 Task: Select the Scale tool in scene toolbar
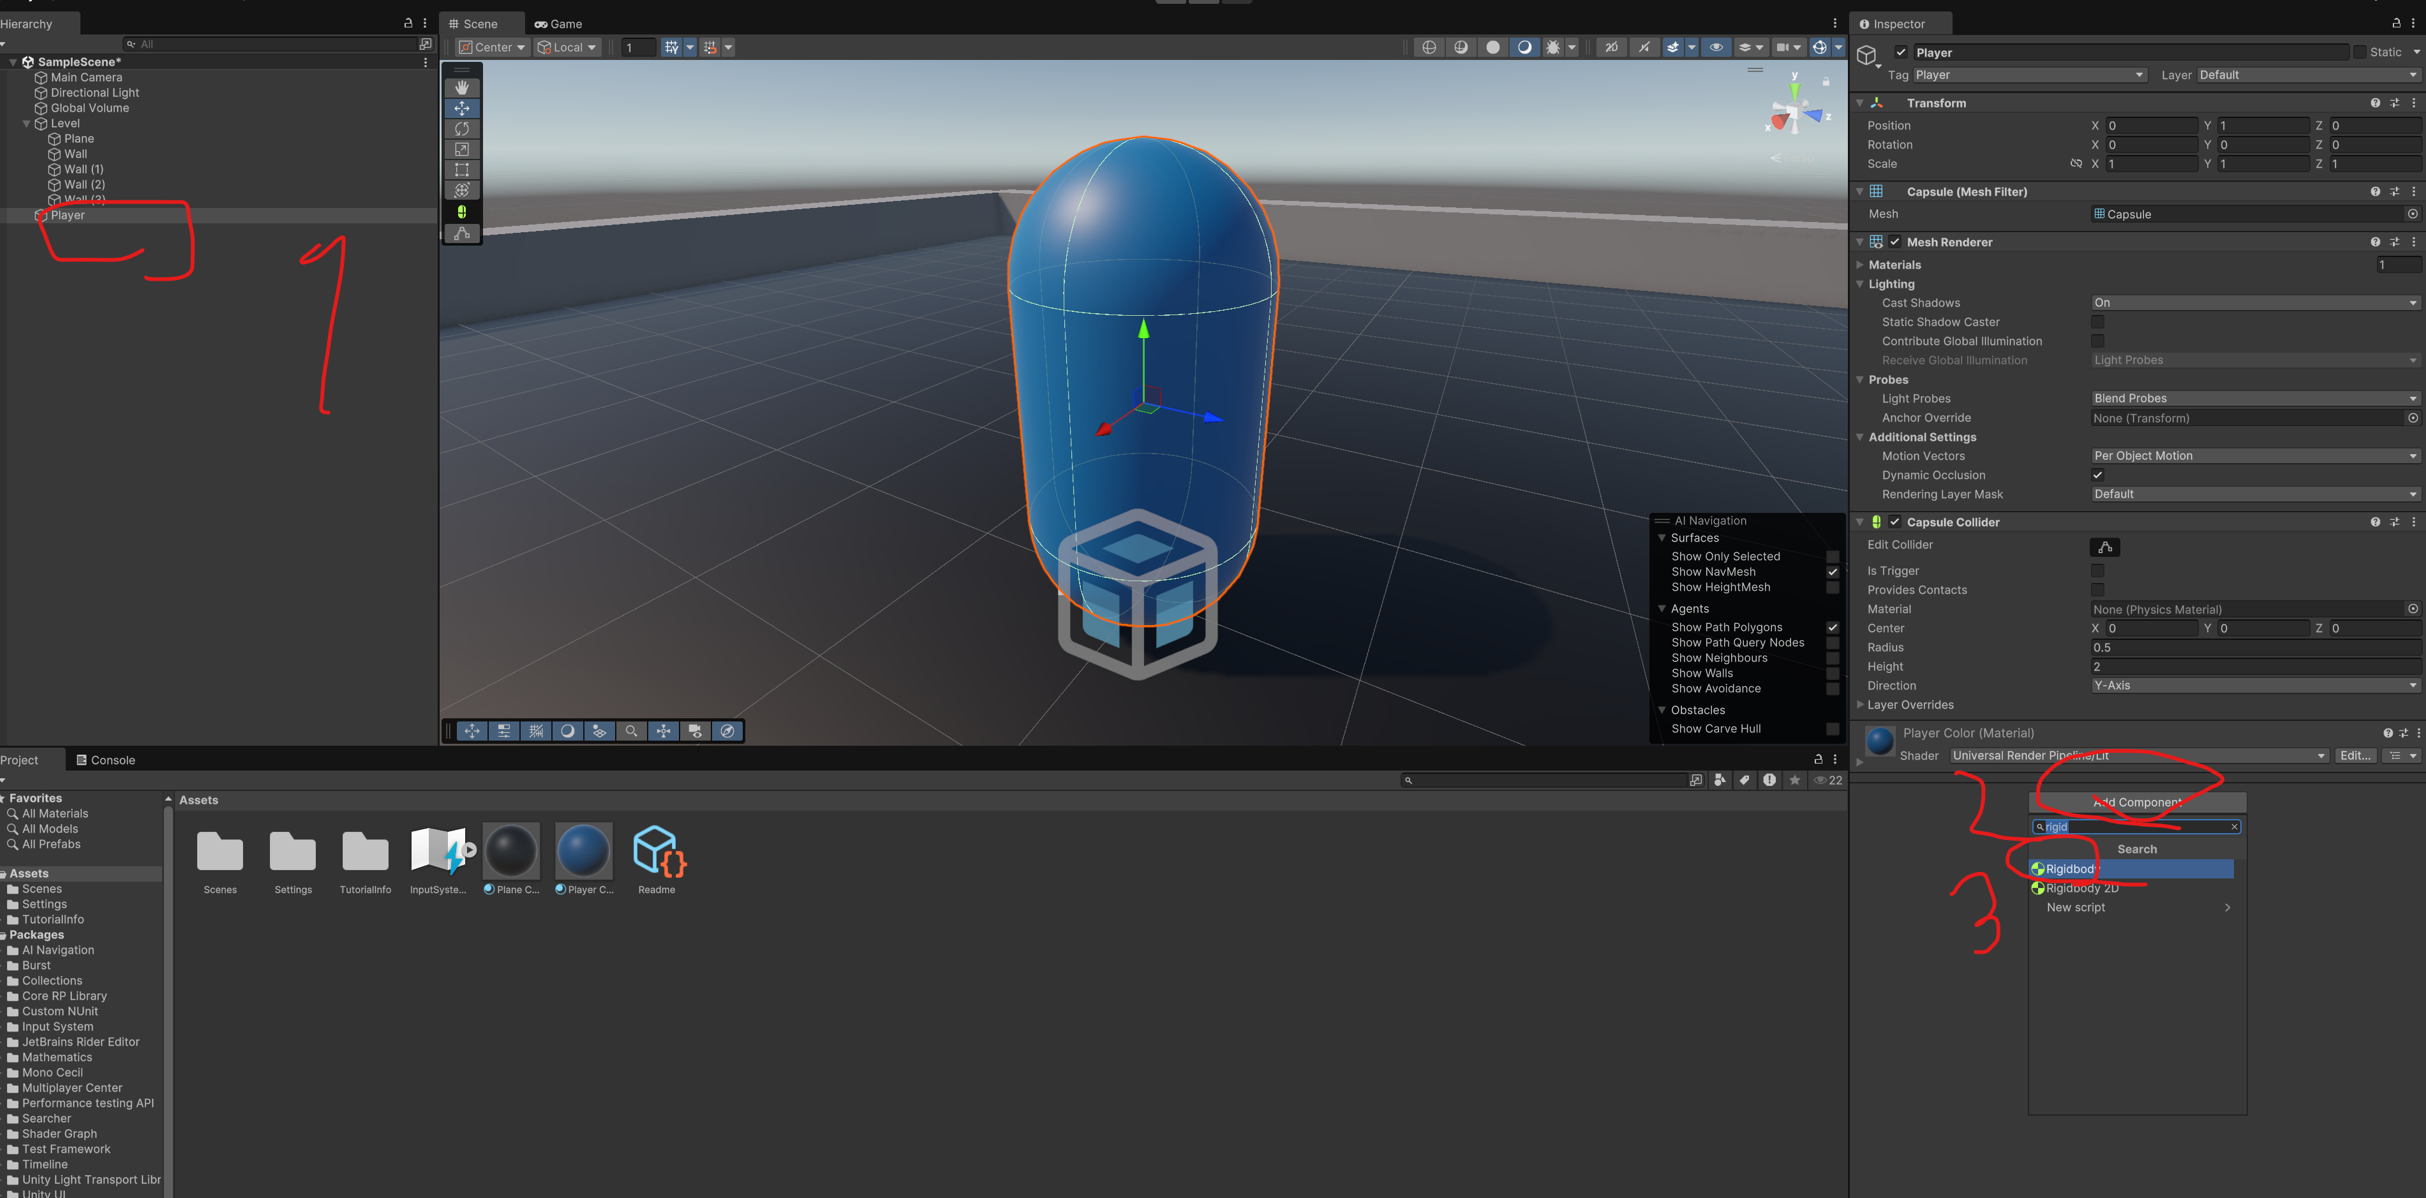point(461,150)
